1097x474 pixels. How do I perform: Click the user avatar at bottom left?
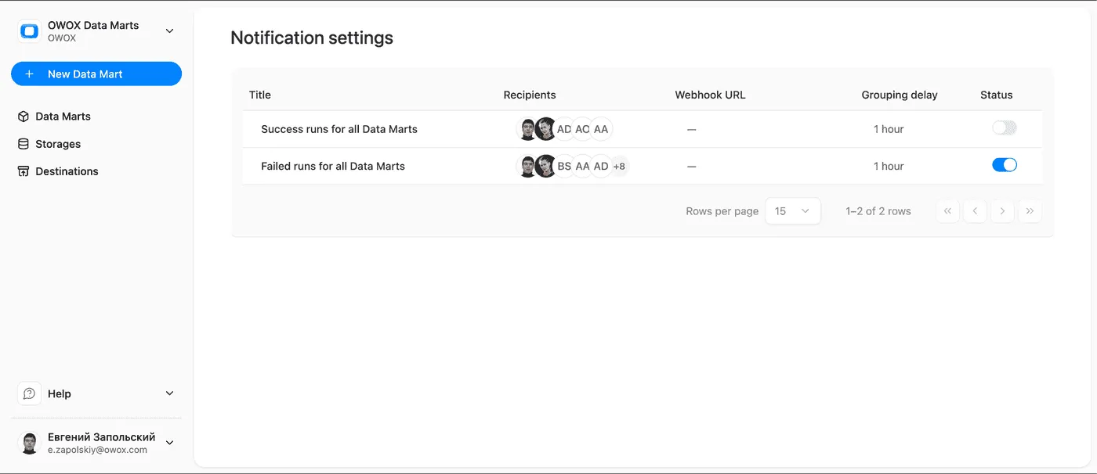(29, 443)
